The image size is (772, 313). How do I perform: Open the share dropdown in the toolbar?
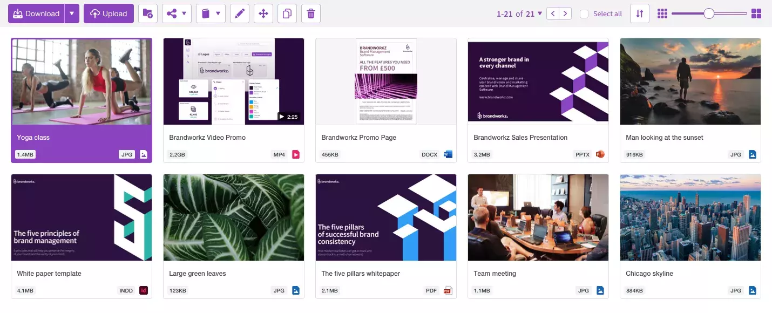tap(177, 13)
